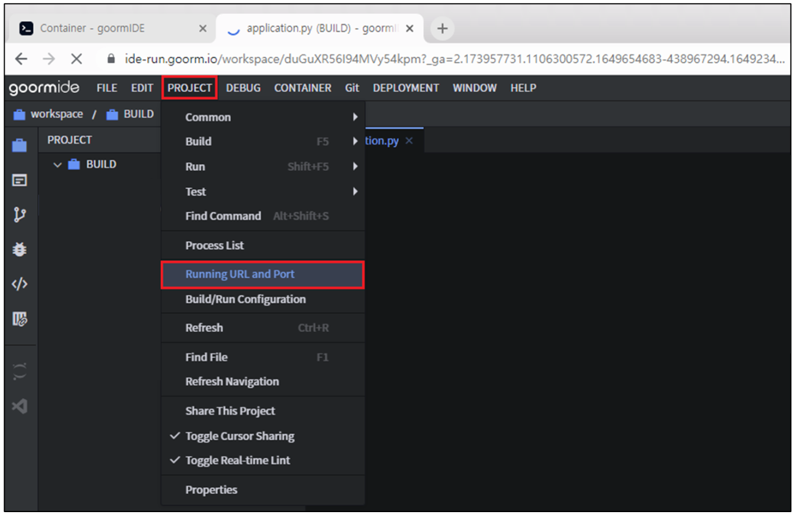Open the CONTAINER menu
The height and width of the screenshot is (517, 797).
click(x=303, y=88)
